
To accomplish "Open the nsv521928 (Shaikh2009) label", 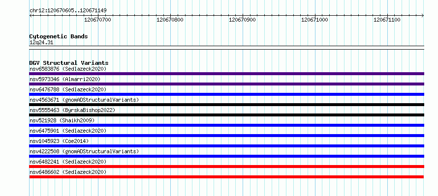I will tap(62, 120).
